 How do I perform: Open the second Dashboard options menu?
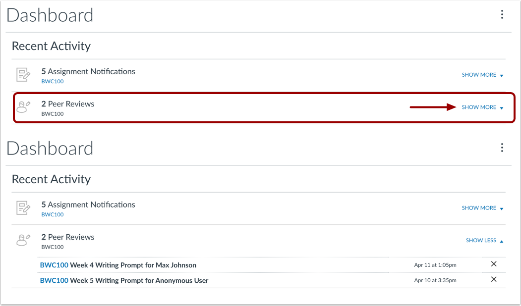[502, 148]
